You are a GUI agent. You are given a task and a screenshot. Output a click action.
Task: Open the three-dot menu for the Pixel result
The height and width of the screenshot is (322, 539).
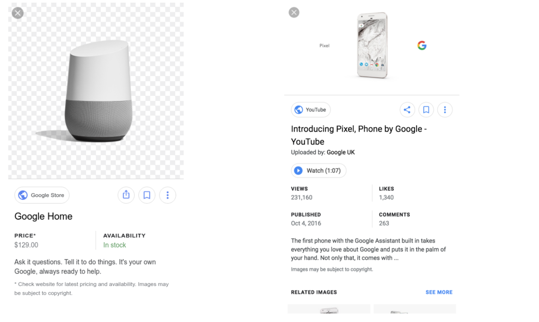(x=445, y=109)
